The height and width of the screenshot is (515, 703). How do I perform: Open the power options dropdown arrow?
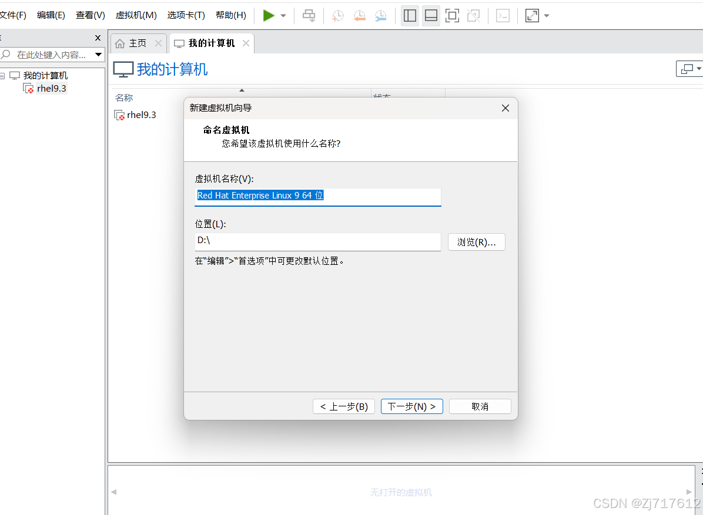(283, 16)
